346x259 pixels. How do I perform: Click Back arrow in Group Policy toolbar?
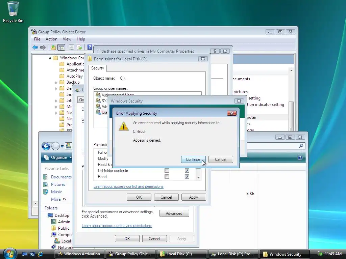35,47
